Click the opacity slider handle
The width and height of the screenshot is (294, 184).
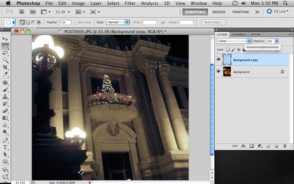click(263, 47)
